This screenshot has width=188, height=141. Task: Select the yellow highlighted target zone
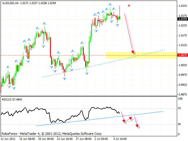141,55
